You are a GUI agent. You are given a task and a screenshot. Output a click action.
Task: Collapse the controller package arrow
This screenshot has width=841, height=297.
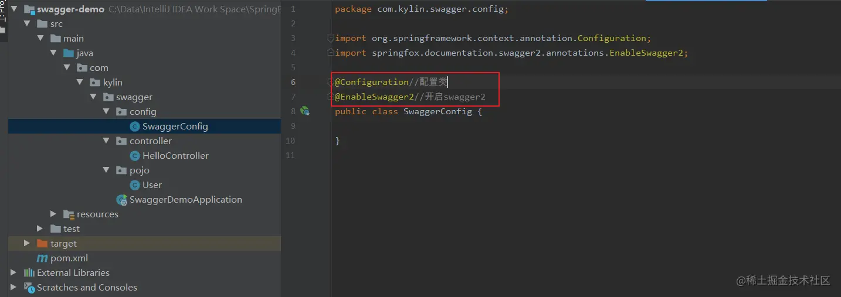[107, 141]
